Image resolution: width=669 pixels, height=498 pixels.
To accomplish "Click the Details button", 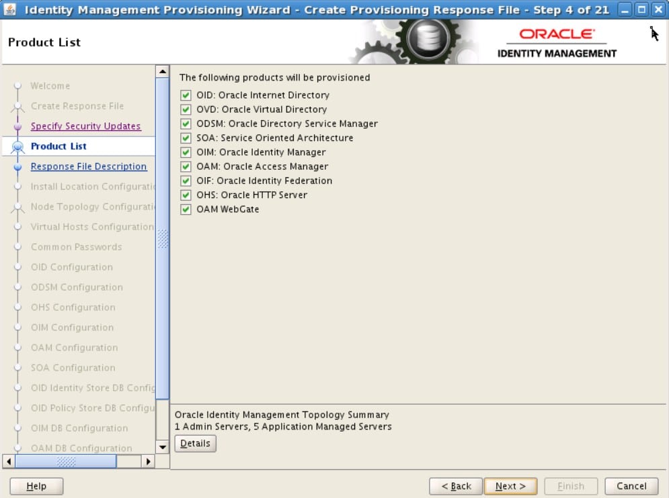I will point(195,443).
